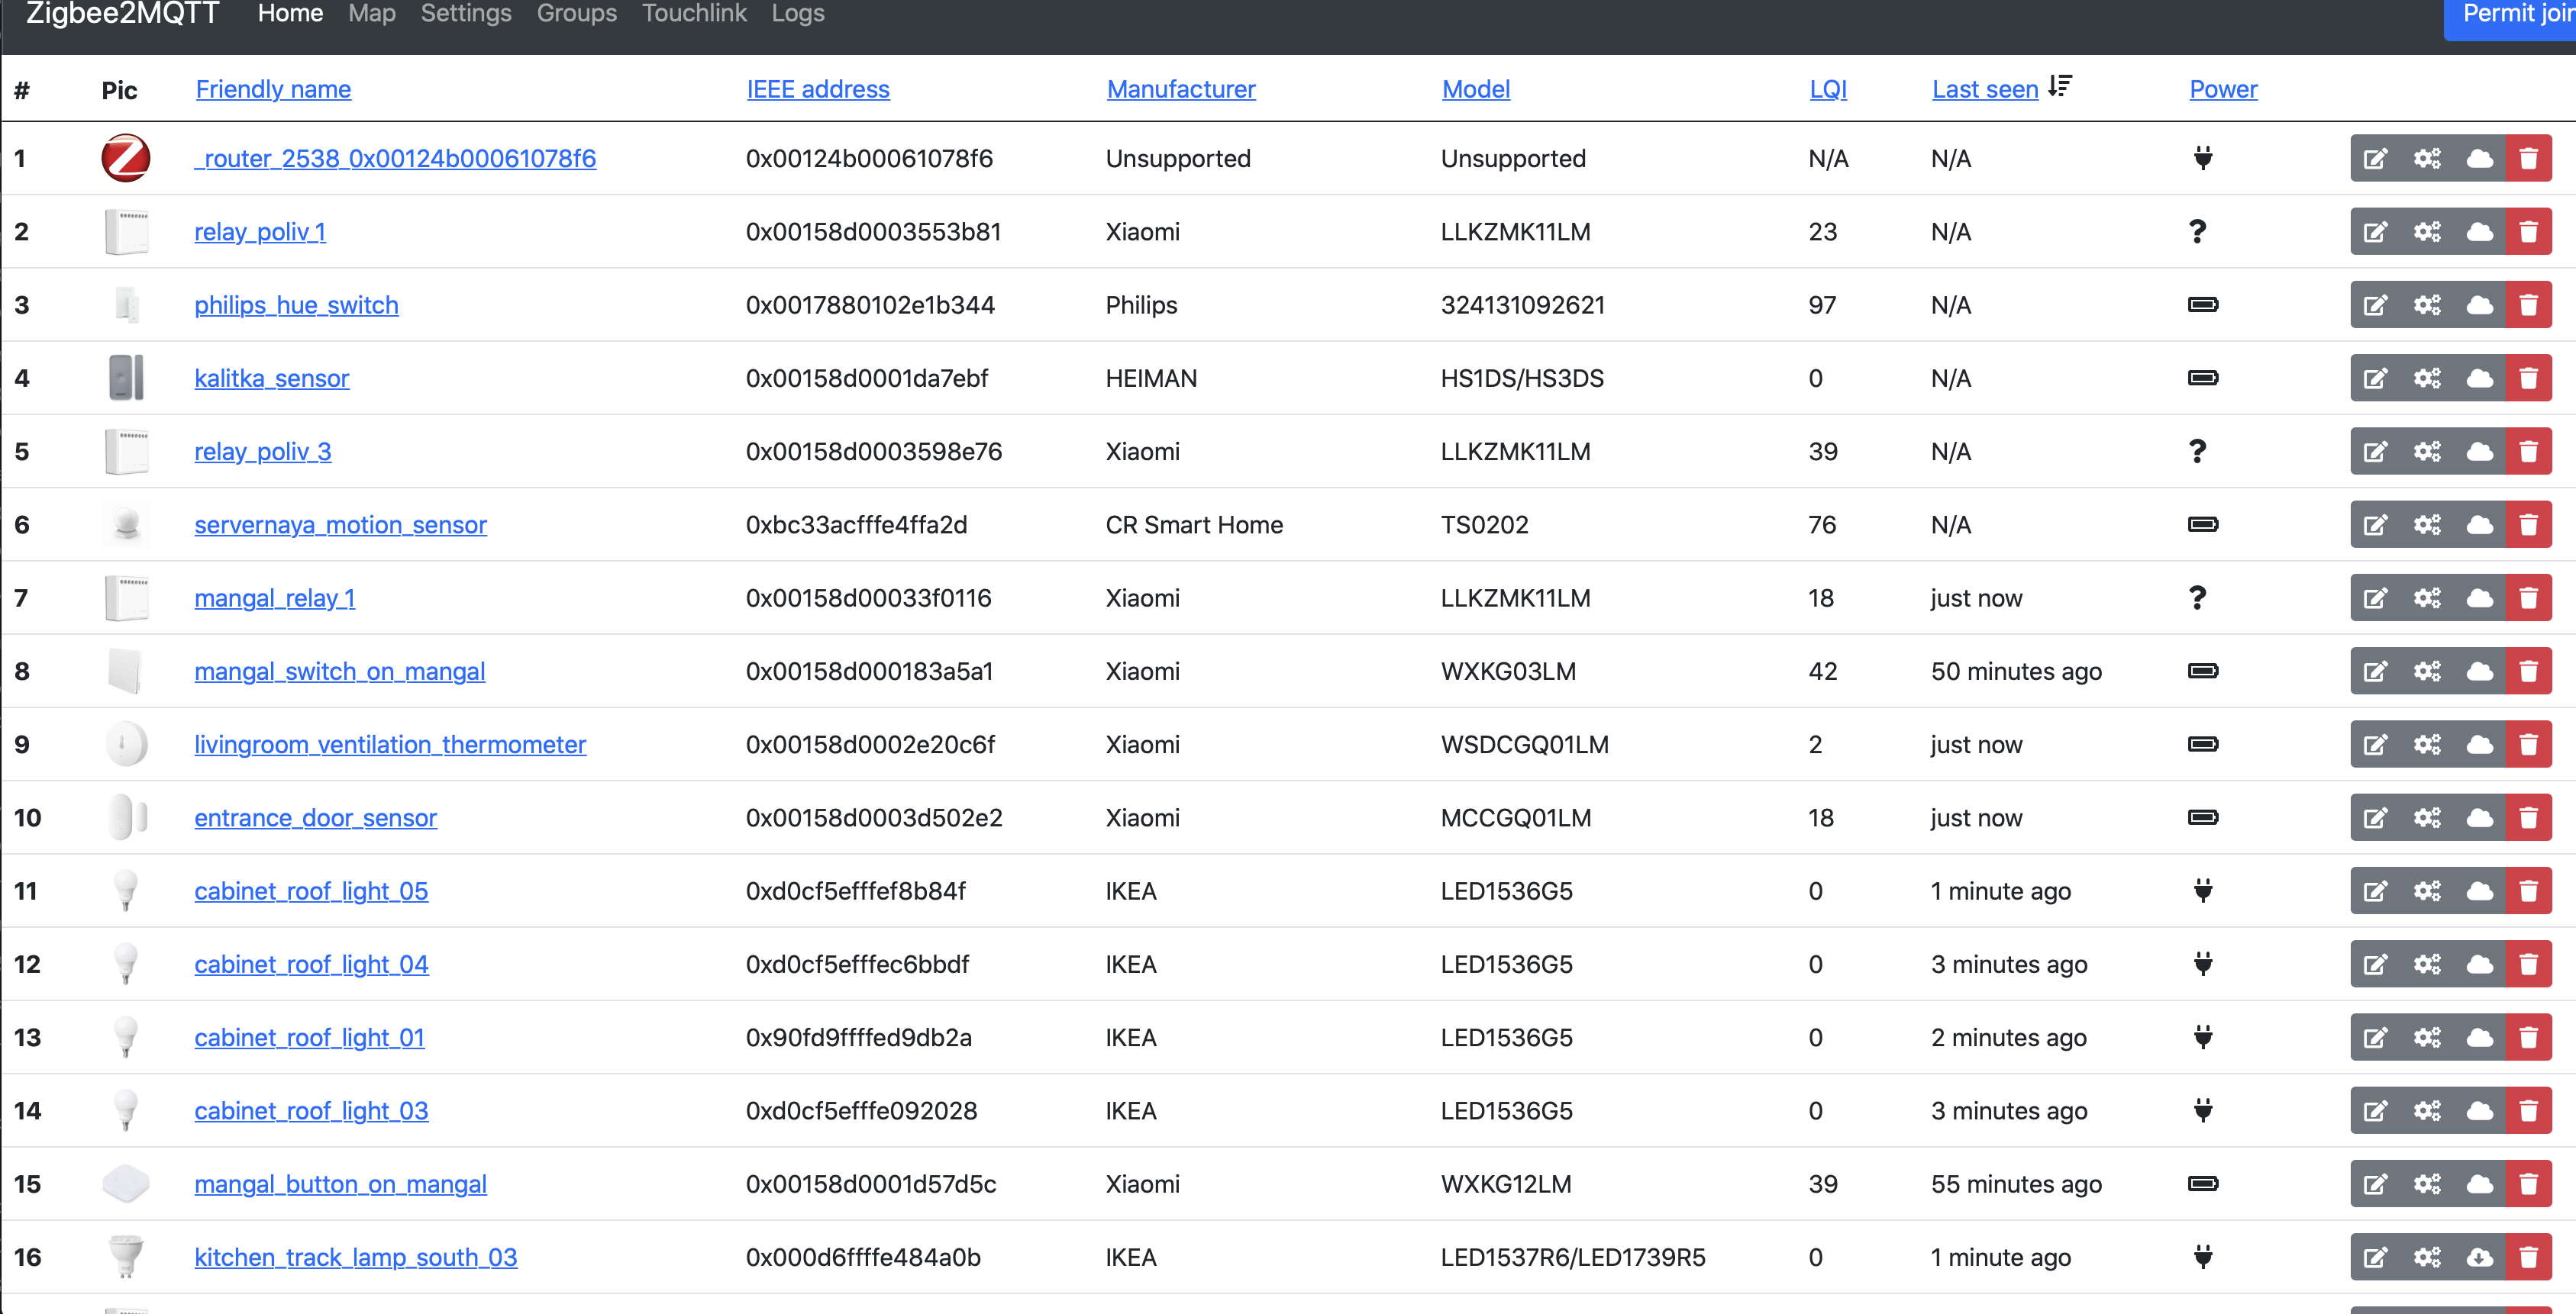Click the _router_2538 Zigbee logo thumbnail
The height and width of the screenshot is (1314, 2576).
click(126, 158)
